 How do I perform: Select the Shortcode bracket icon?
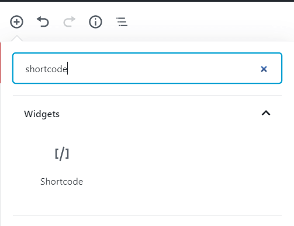coord(62,154)
